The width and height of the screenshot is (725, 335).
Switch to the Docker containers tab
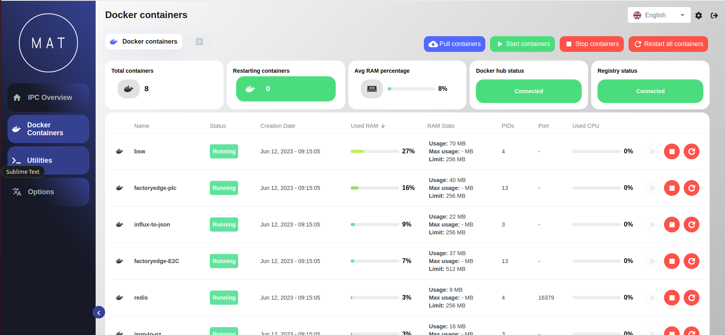[144, 42]
